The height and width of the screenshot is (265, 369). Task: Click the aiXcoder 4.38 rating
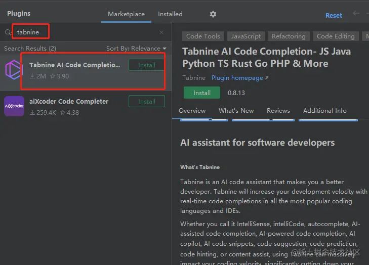(70, 113)
